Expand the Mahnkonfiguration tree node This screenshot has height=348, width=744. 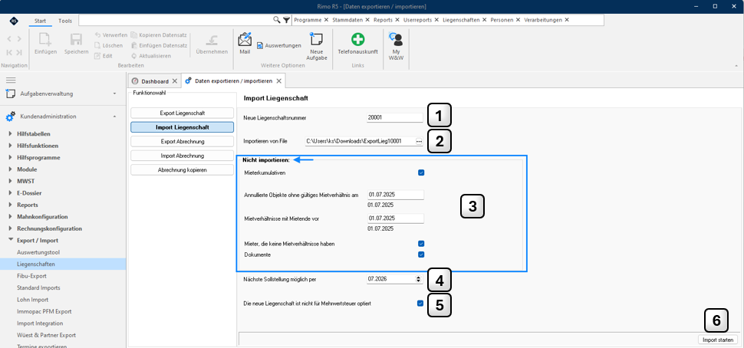[11, 217]
